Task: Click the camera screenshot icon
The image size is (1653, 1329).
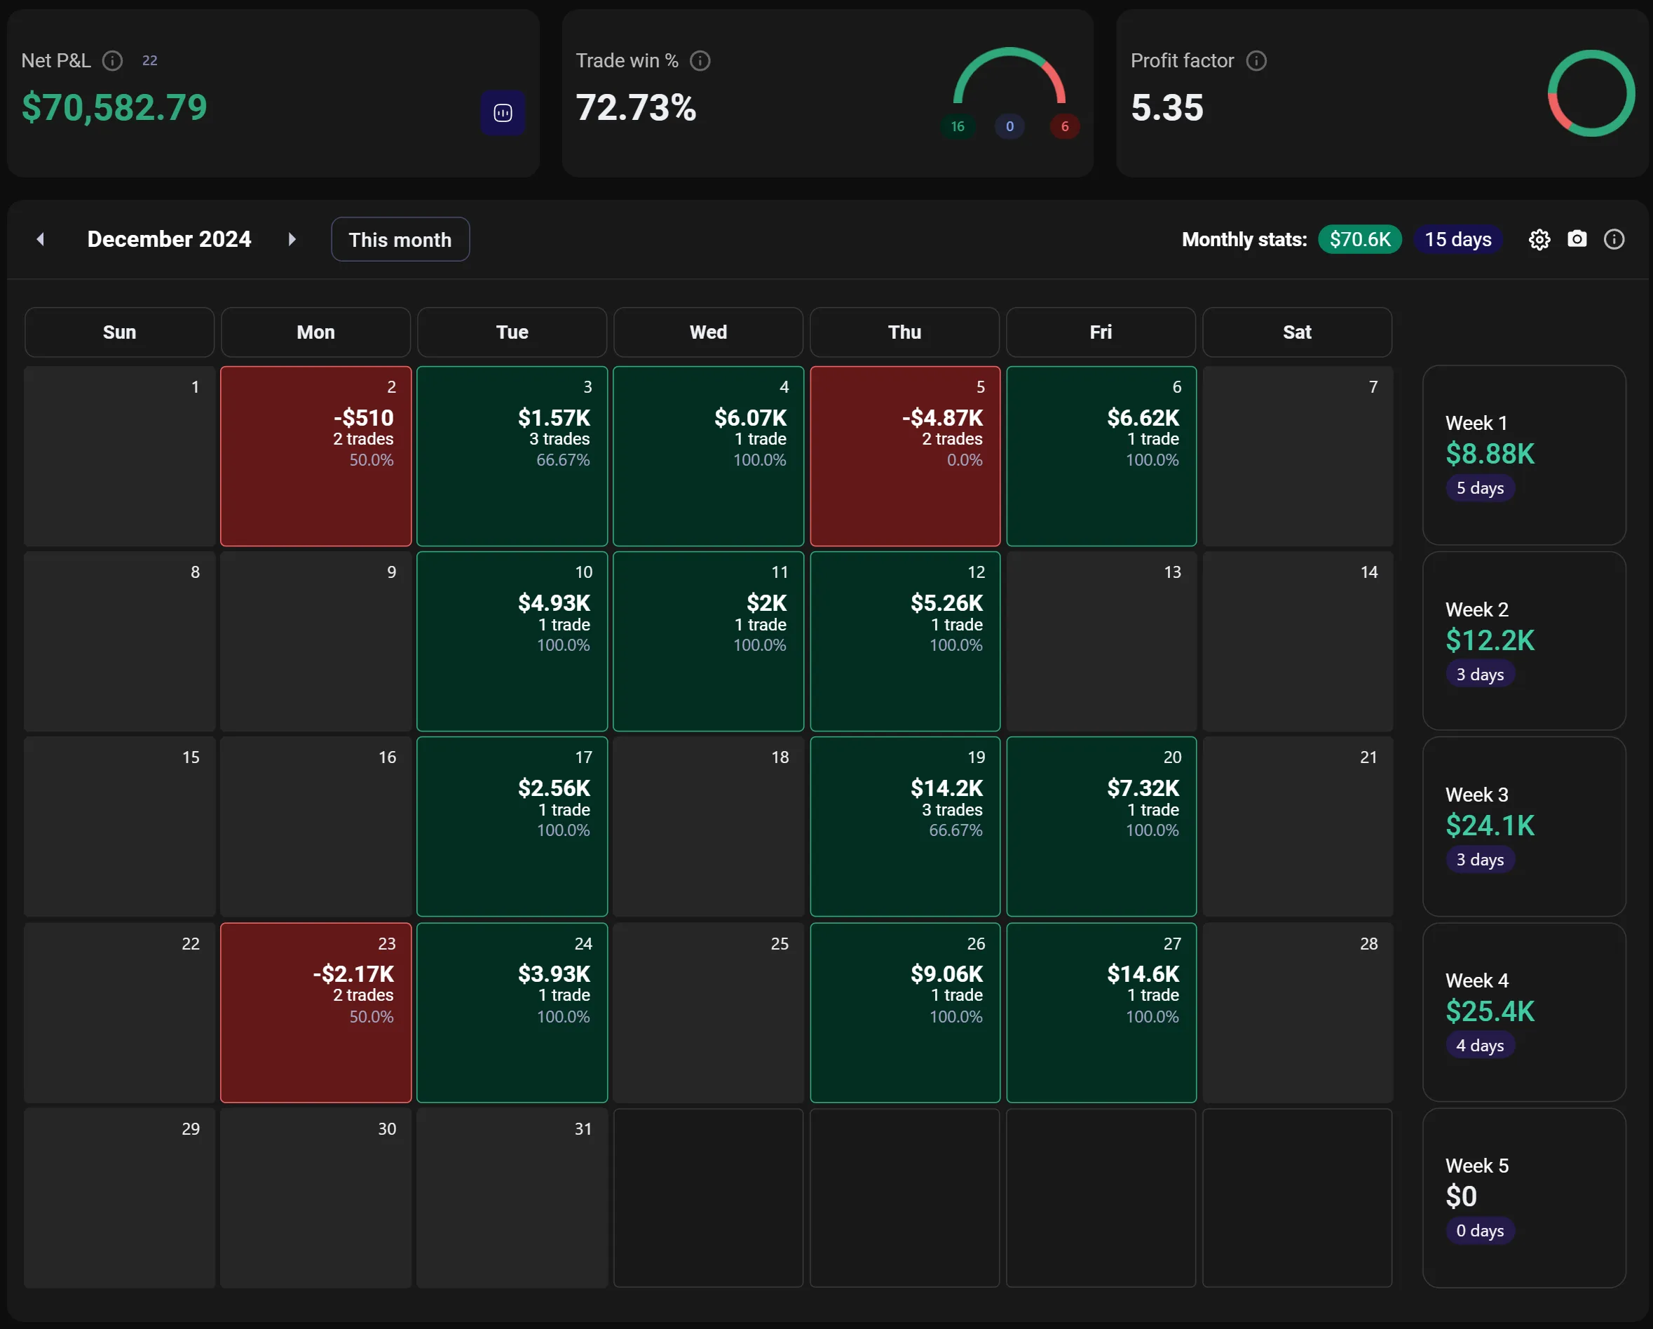Action: [1577, 239]
